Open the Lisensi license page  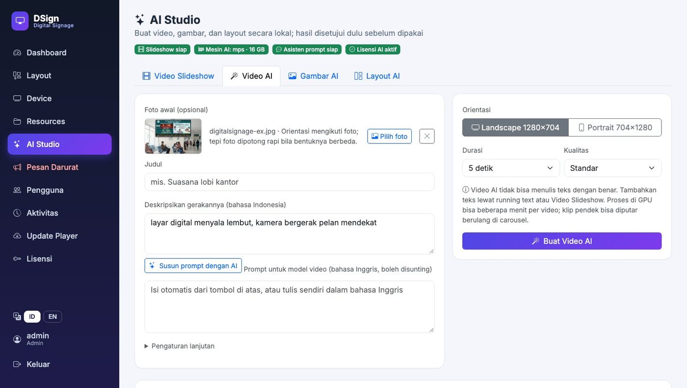coord(59,259)
